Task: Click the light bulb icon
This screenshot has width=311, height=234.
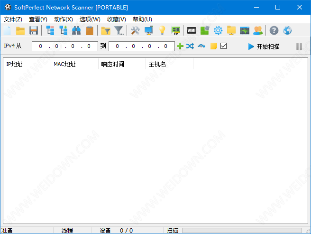Action: point(162,30)
